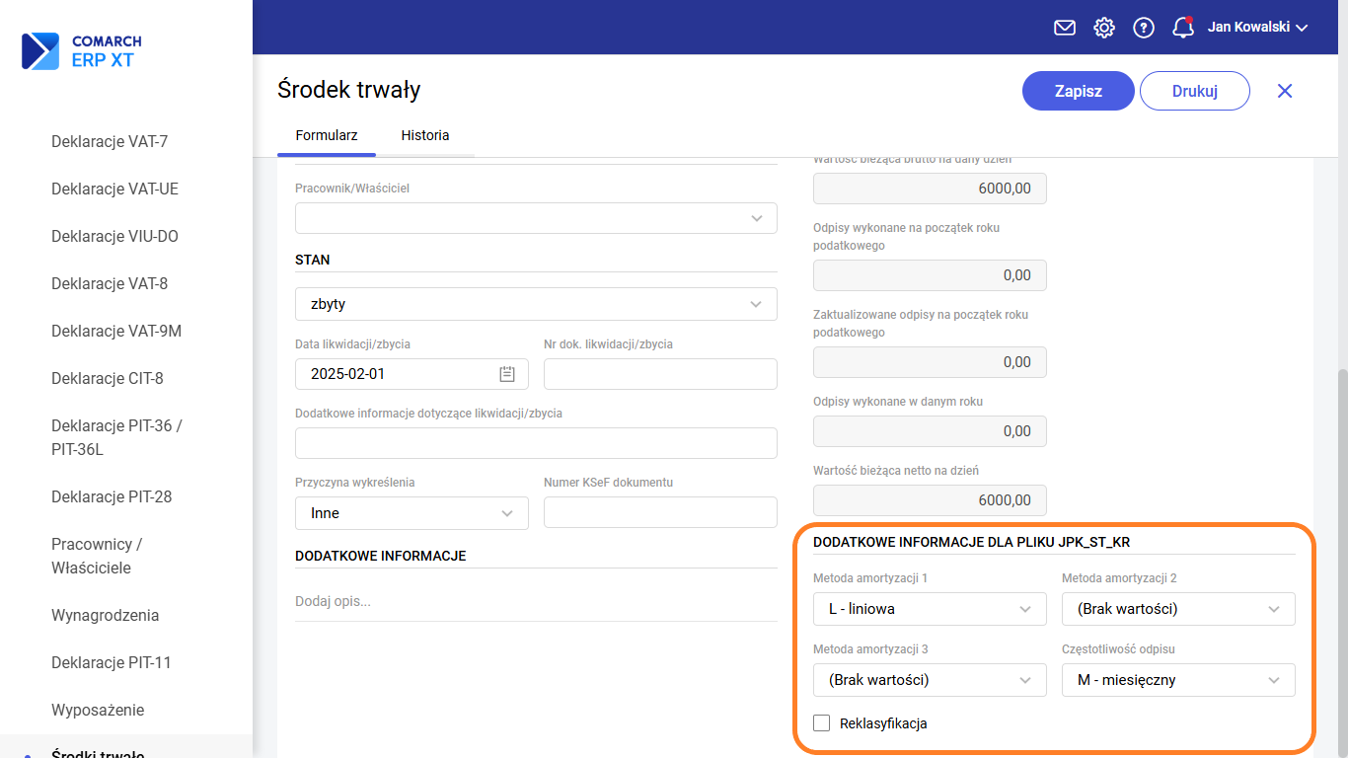Viewport: 1348px width, 758px height.
Task: Open the Pracownik/Właściciel dropdown
Action: (x=536, y=218)
